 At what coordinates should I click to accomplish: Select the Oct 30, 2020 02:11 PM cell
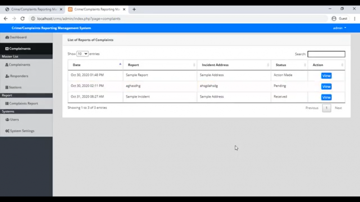click(x=95, y=86)
